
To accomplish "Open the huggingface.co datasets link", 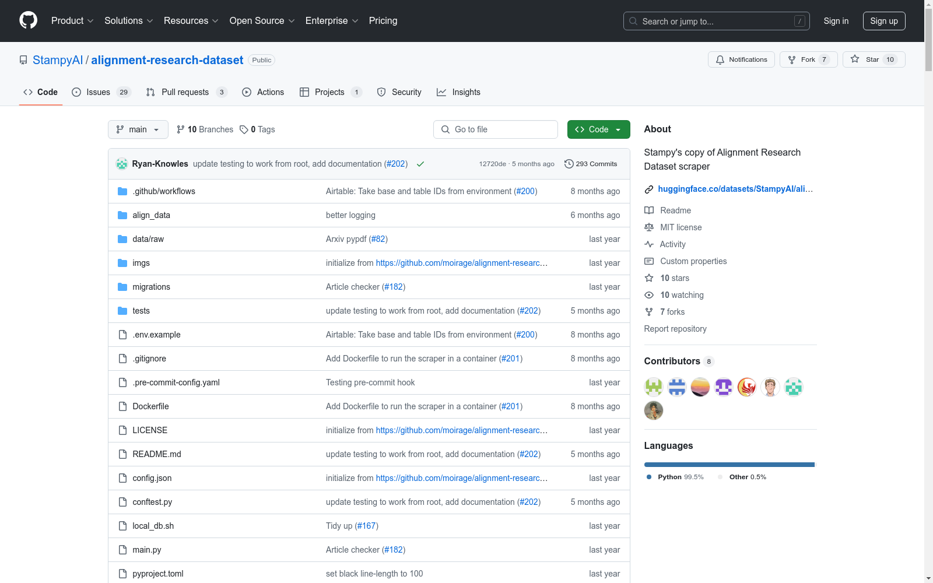I will [x=735, y=189].
